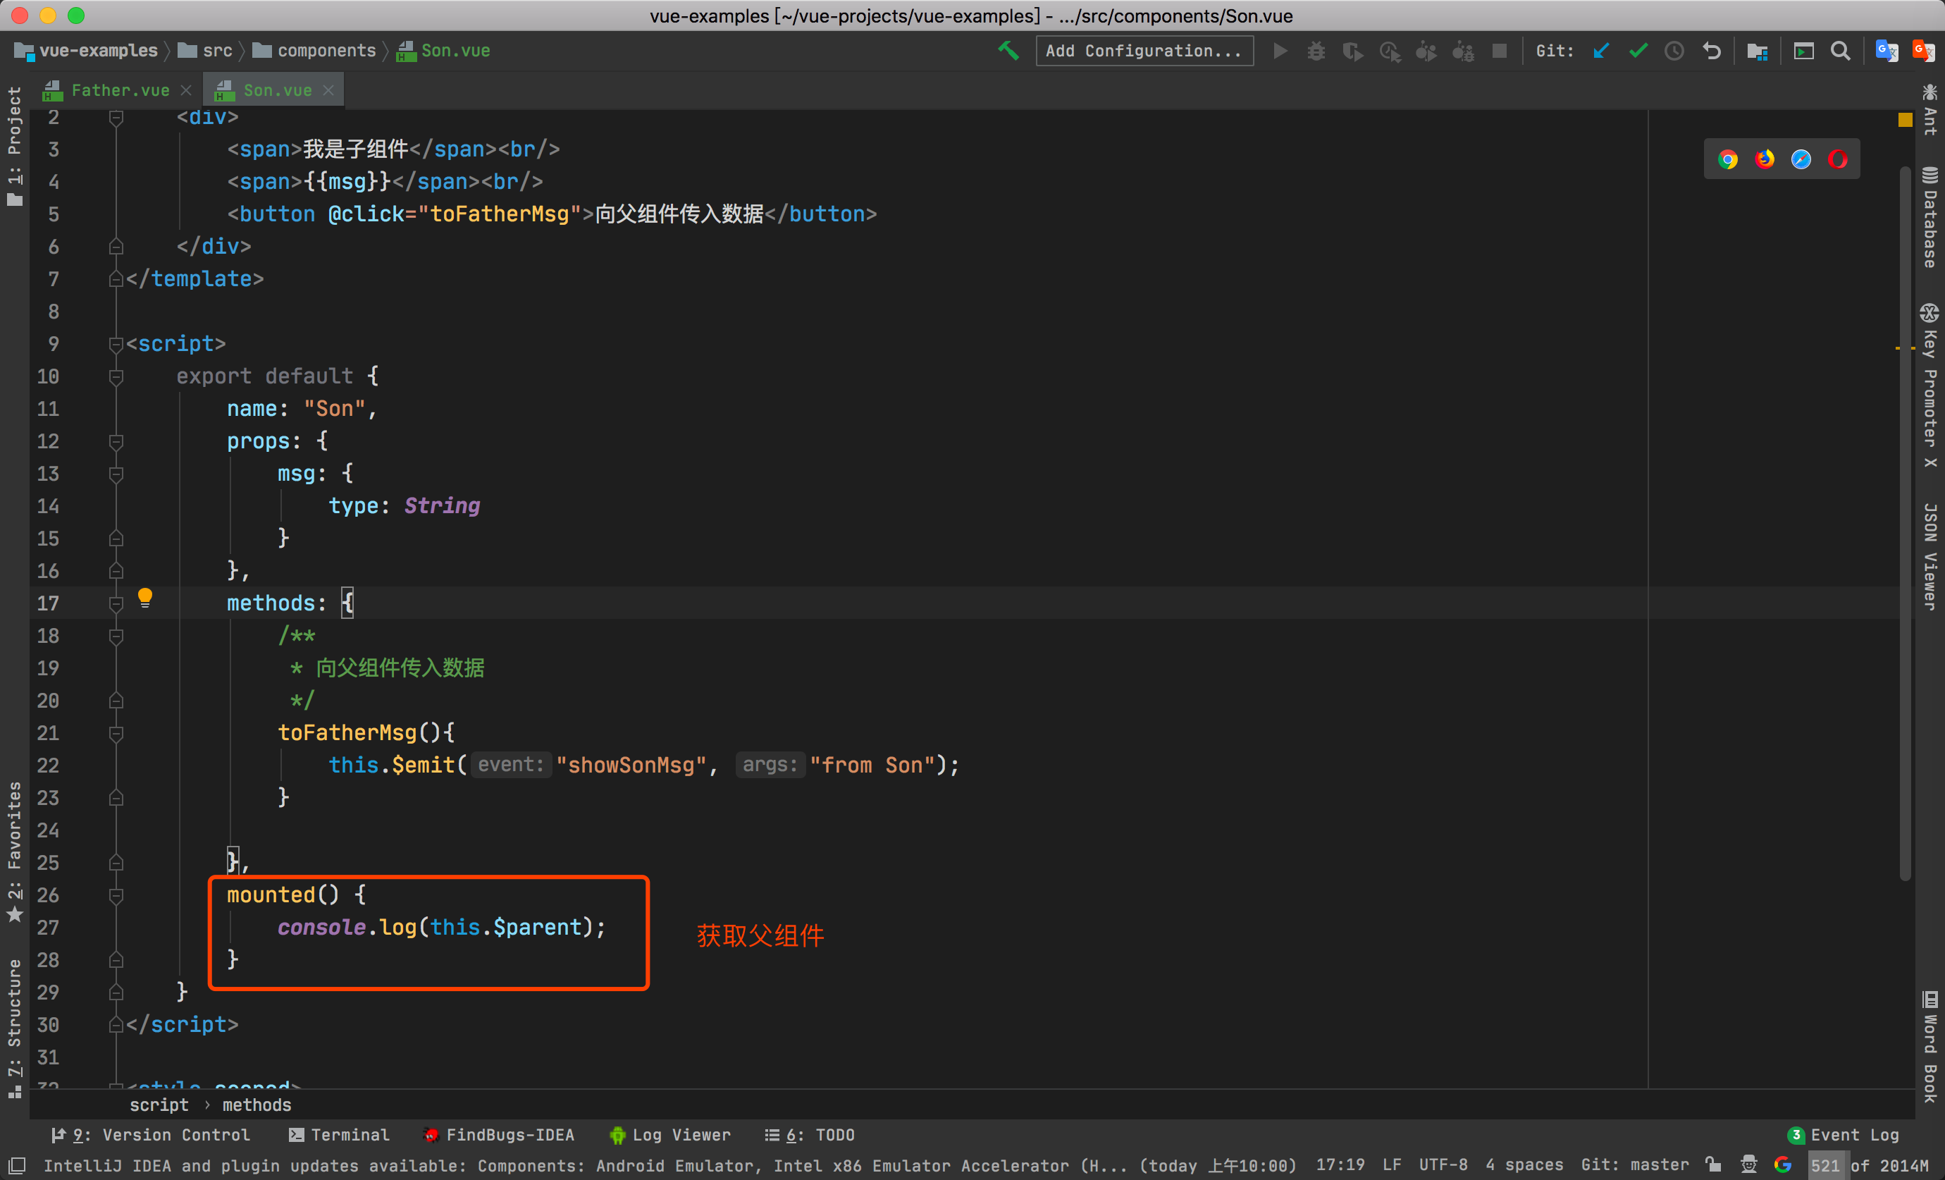Click the methods breadcrumb below editor

pyautogui.click(x=257, y=1105)
